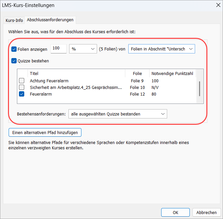Click the Titel column header
223x219 pixels.
pos(76,73)
